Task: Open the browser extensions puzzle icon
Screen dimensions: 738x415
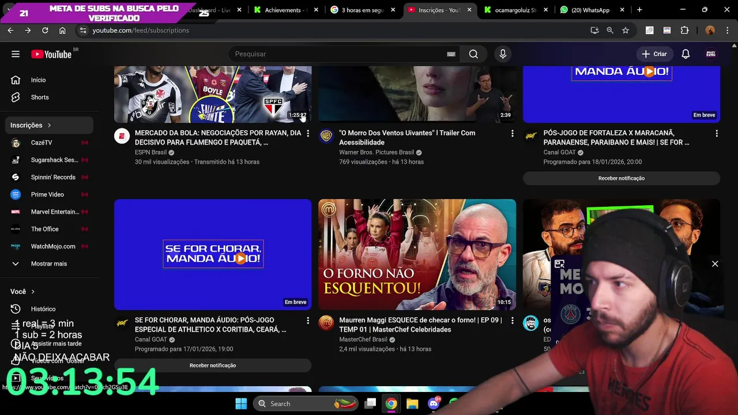Action: pos(685,31)
